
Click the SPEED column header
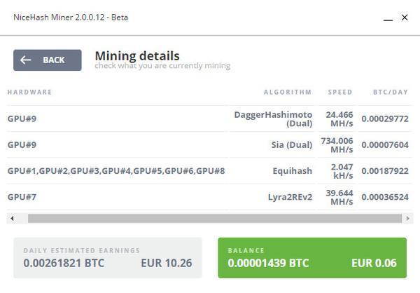click(340, 93)
